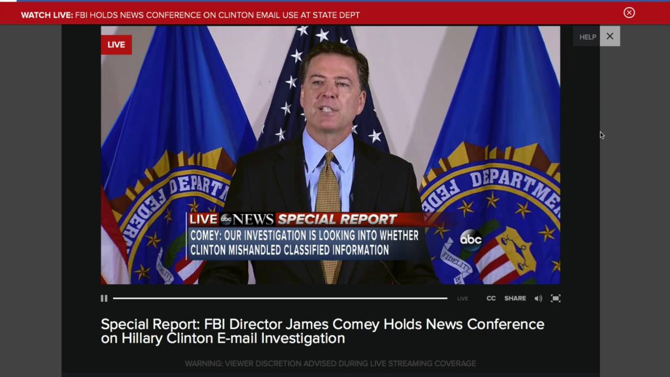This screenshot has height=377, width=670.
Task: Click the middle of the playback progress bar
Action: point(280,298)
